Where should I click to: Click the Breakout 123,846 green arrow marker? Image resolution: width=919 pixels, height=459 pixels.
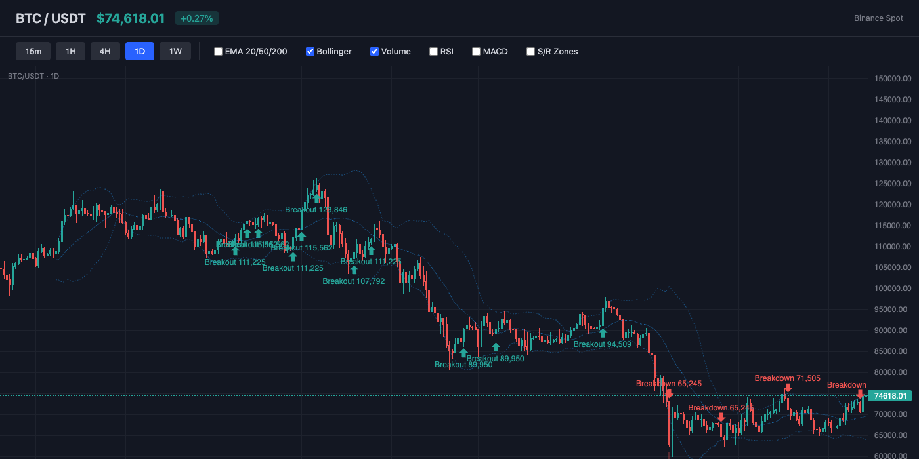click(x=316, y=198)
